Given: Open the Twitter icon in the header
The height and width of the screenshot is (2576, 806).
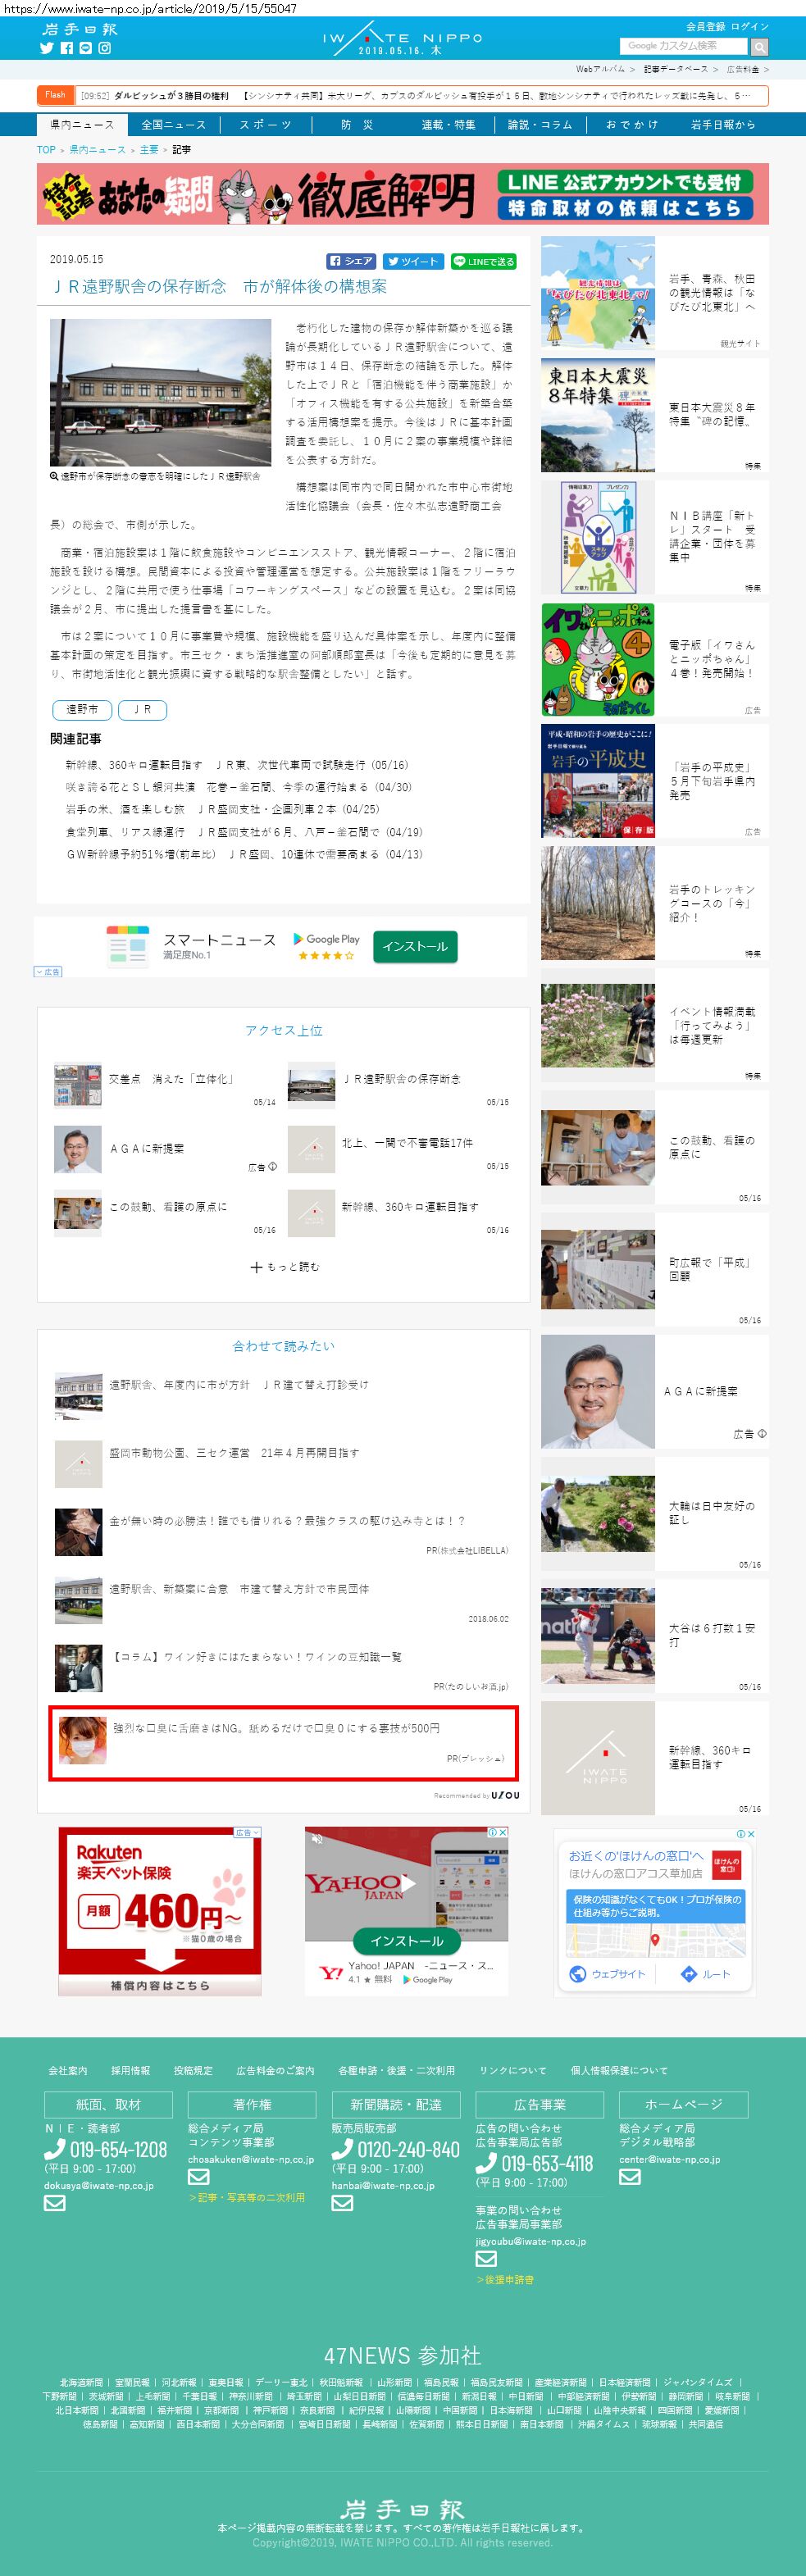Looking at the screenshot, I should click(46, 48).
